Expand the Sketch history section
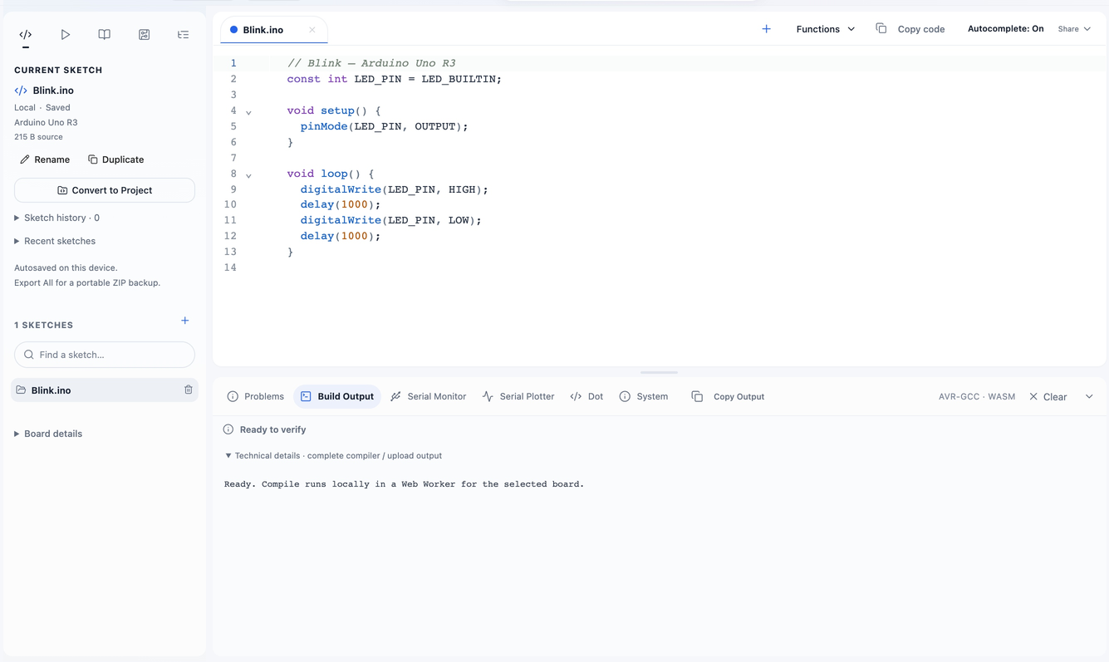The image size is (1109, 662). click(x=57, y=218)
